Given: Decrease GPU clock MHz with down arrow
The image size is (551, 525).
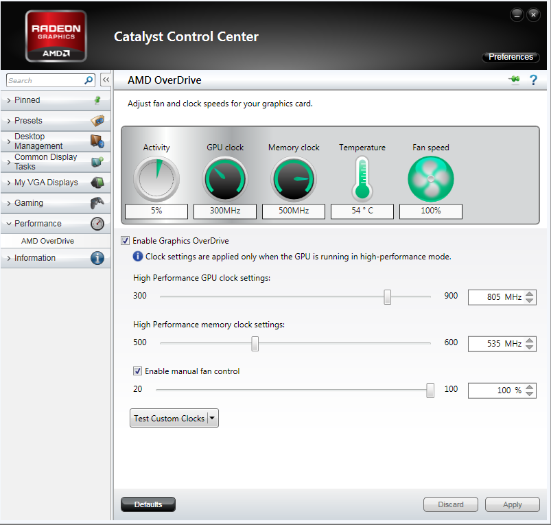Looking at the screenshot, I should pos(529,301).
